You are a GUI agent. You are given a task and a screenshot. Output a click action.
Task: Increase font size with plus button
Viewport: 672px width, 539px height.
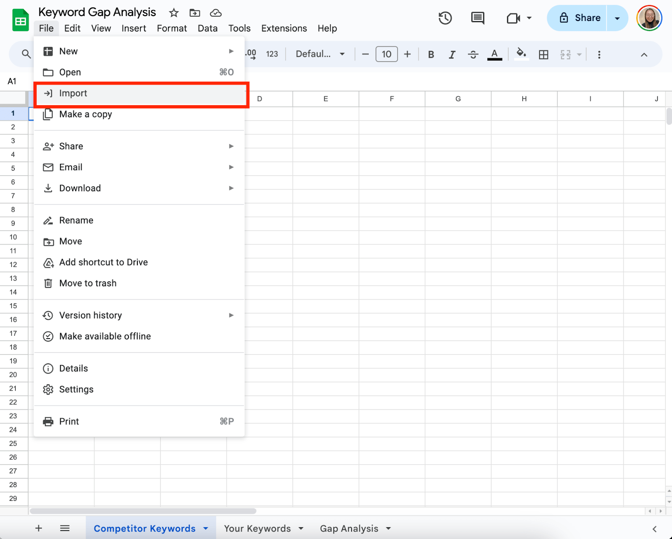(407, 54)
